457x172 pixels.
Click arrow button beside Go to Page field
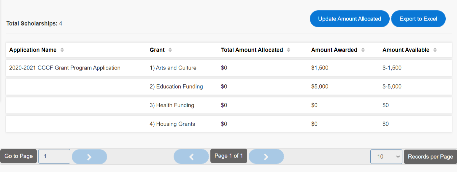(x=89, y=157)
